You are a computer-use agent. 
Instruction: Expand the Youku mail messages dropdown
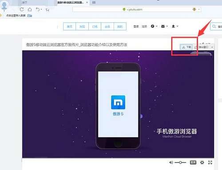pos(164,26)
